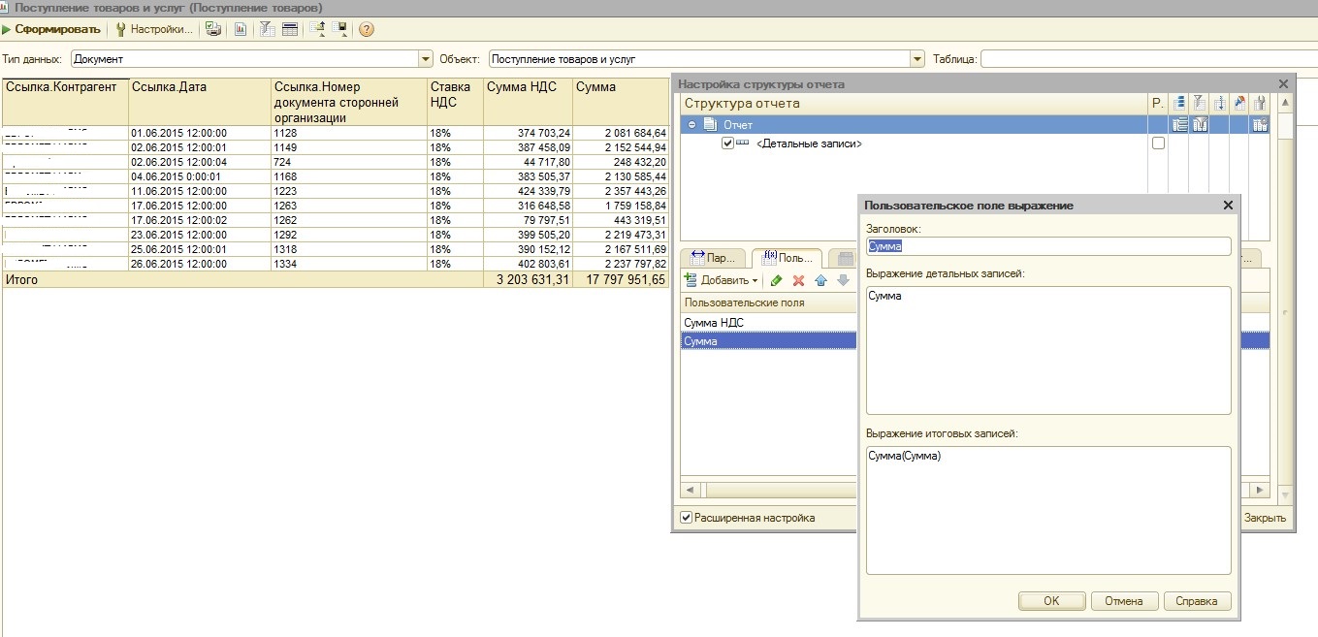1318x637 pixels.
Task: Click the help question mark icon
Action: (367, 29)
